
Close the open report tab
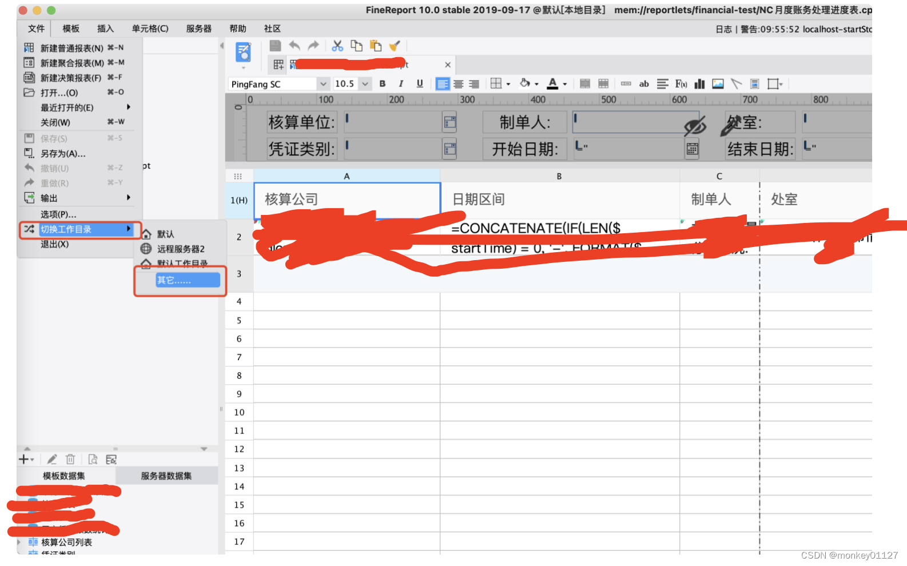[x=448, y=65]
